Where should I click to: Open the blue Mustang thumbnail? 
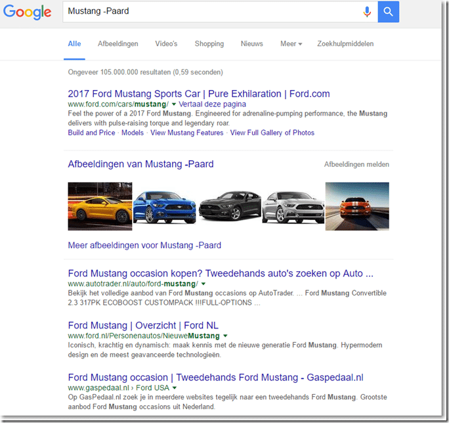click(165, 208)
